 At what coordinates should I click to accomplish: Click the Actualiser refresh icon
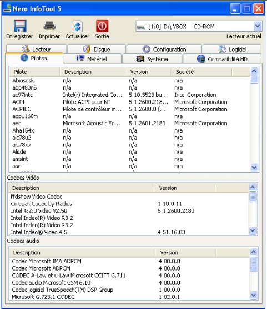click(x=78, y=26)
